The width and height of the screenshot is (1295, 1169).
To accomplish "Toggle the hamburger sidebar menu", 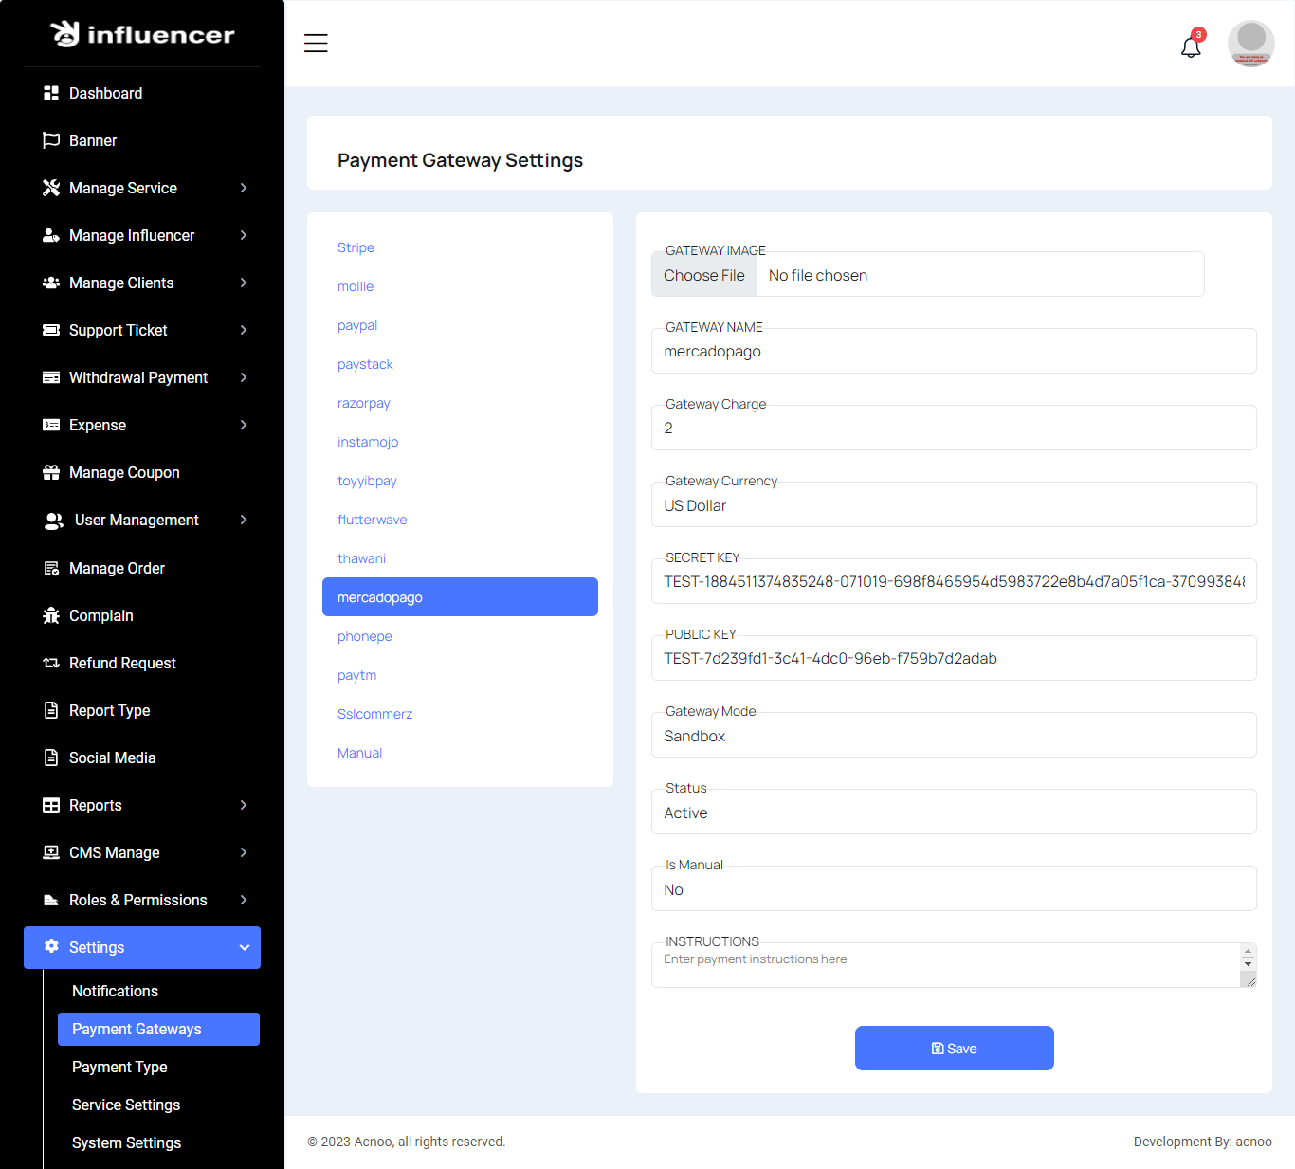I will click(316, 44).
